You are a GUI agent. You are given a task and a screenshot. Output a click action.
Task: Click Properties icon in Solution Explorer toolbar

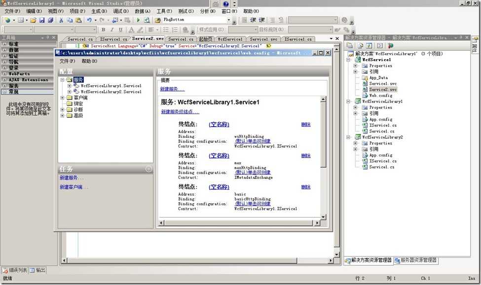[x=350, y=46]
